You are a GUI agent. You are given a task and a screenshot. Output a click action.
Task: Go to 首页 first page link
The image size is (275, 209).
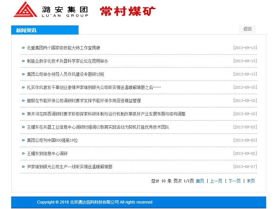tap(200, 181)
